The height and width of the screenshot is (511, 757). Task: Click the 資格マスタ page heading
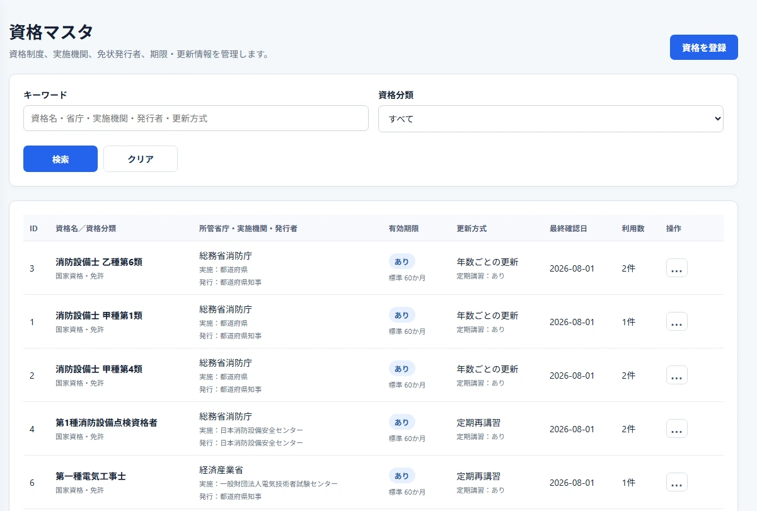tap(51, 32)
